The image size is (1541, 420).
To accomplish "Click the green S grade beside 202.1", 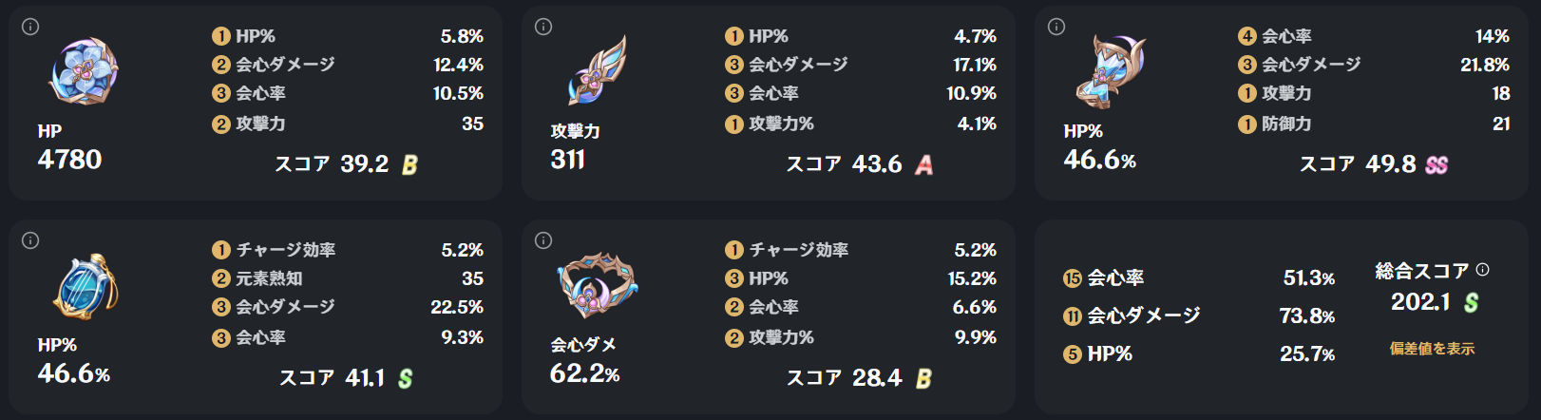I will pos(1471,303).
